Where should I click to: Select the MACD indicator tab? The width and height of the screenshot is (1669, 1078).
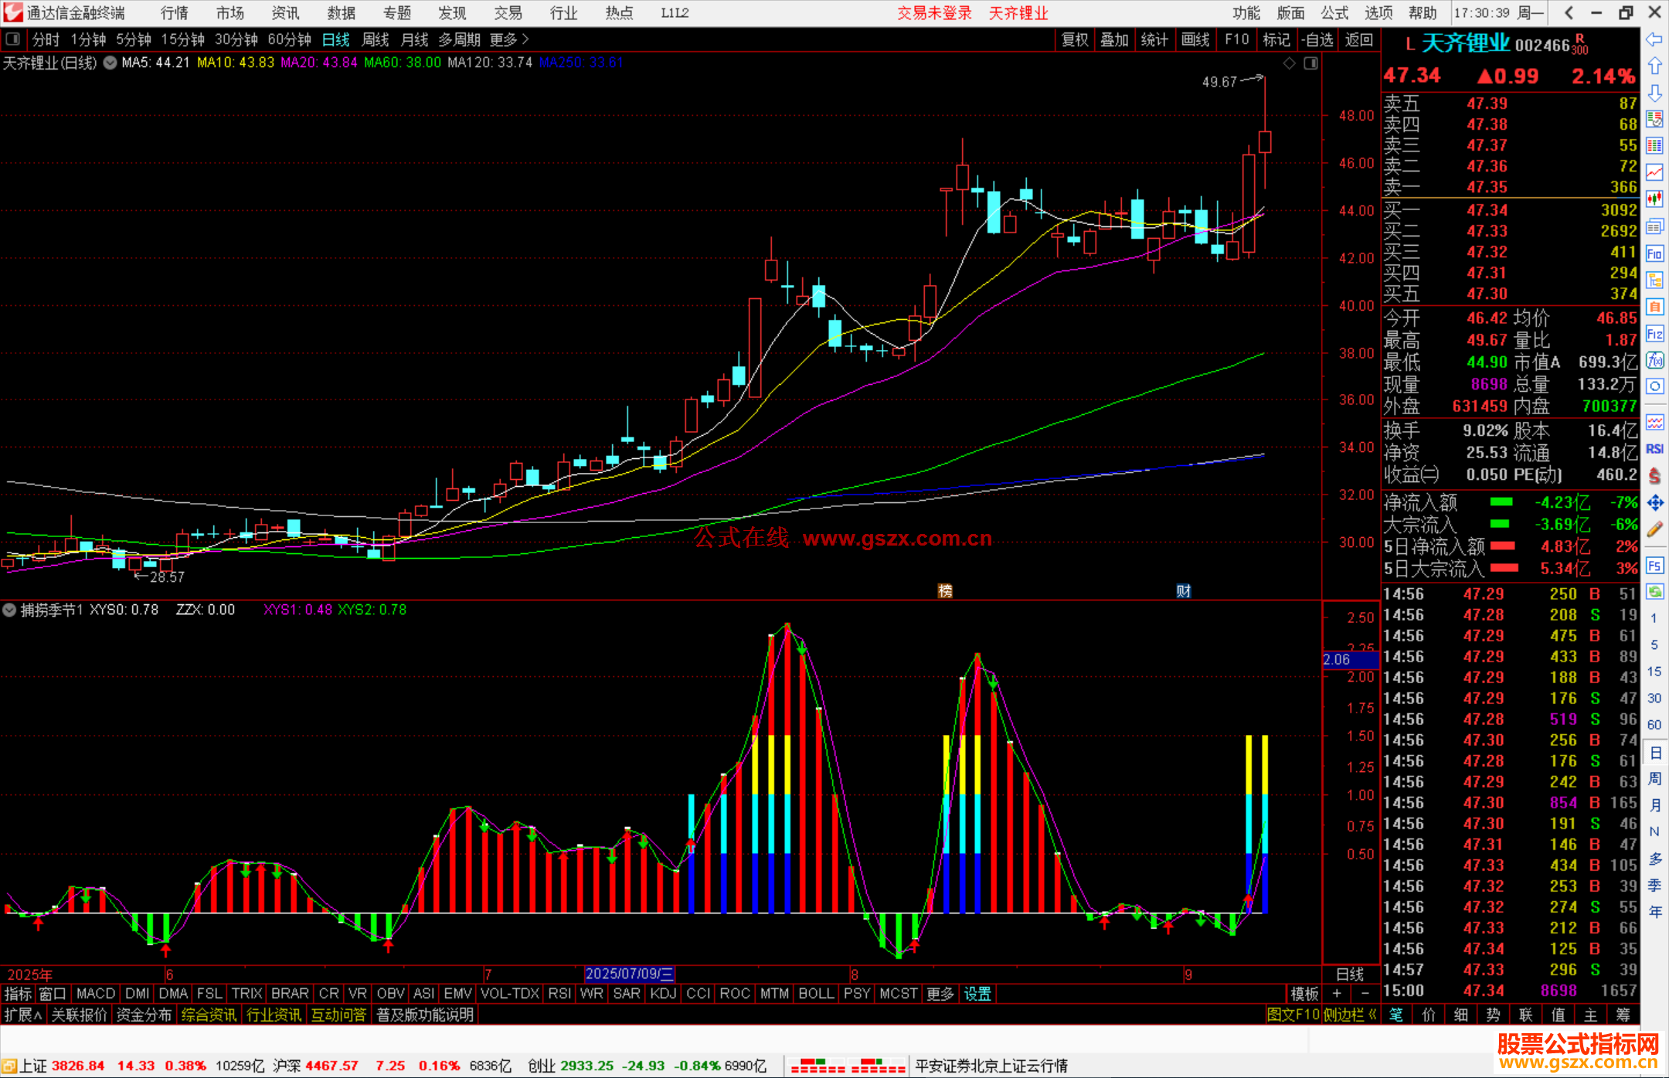click(x=96, y=994)
